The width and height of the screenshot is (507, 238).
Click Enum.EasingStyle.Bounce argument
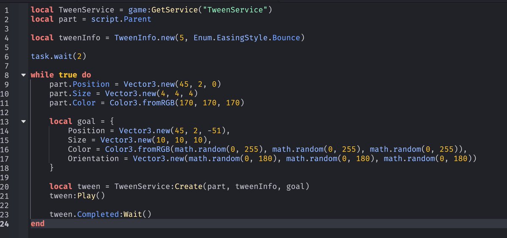pyautogui.click(x=247, y=38)
